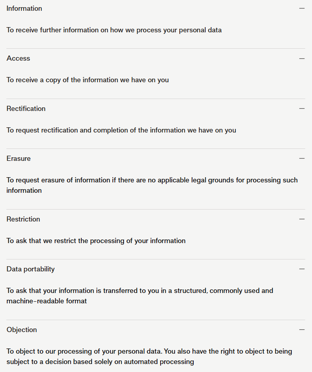Collapse the Erasure section minus icon
312x372 pixels.
pos(302,158)
